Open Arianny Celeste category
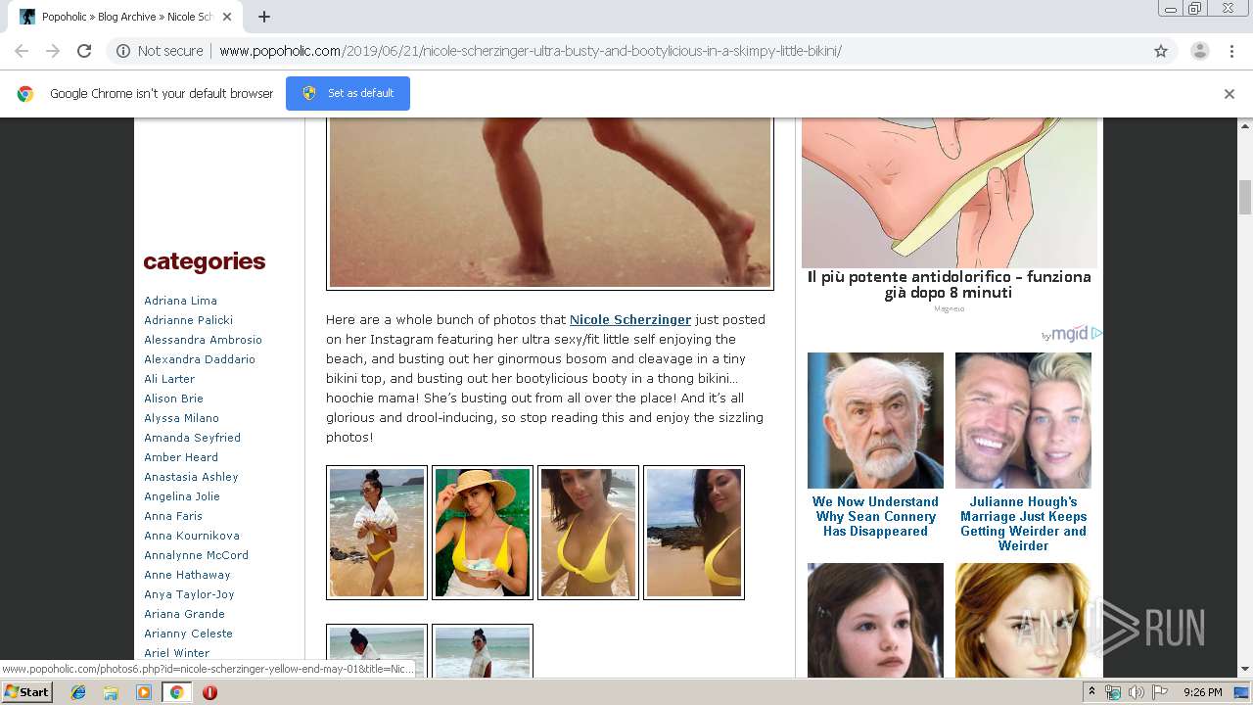Screen dimensions: 1253x705 pos(188,634)
